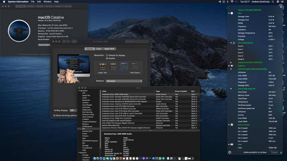Image resolution: width=287 pixels, height=161 pixels.
Task: Select Kamen Rider Black RX PCI row
Action: click(x=150, y=126)
